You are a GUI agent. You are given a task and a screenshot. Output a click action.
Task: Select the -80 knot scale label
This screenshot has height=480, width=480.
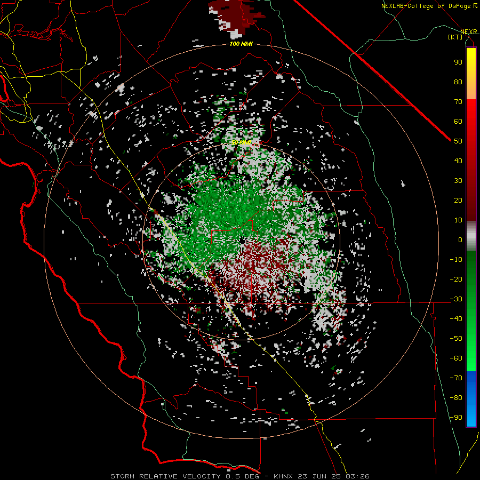pyautogui.click(x=456, y=398)
